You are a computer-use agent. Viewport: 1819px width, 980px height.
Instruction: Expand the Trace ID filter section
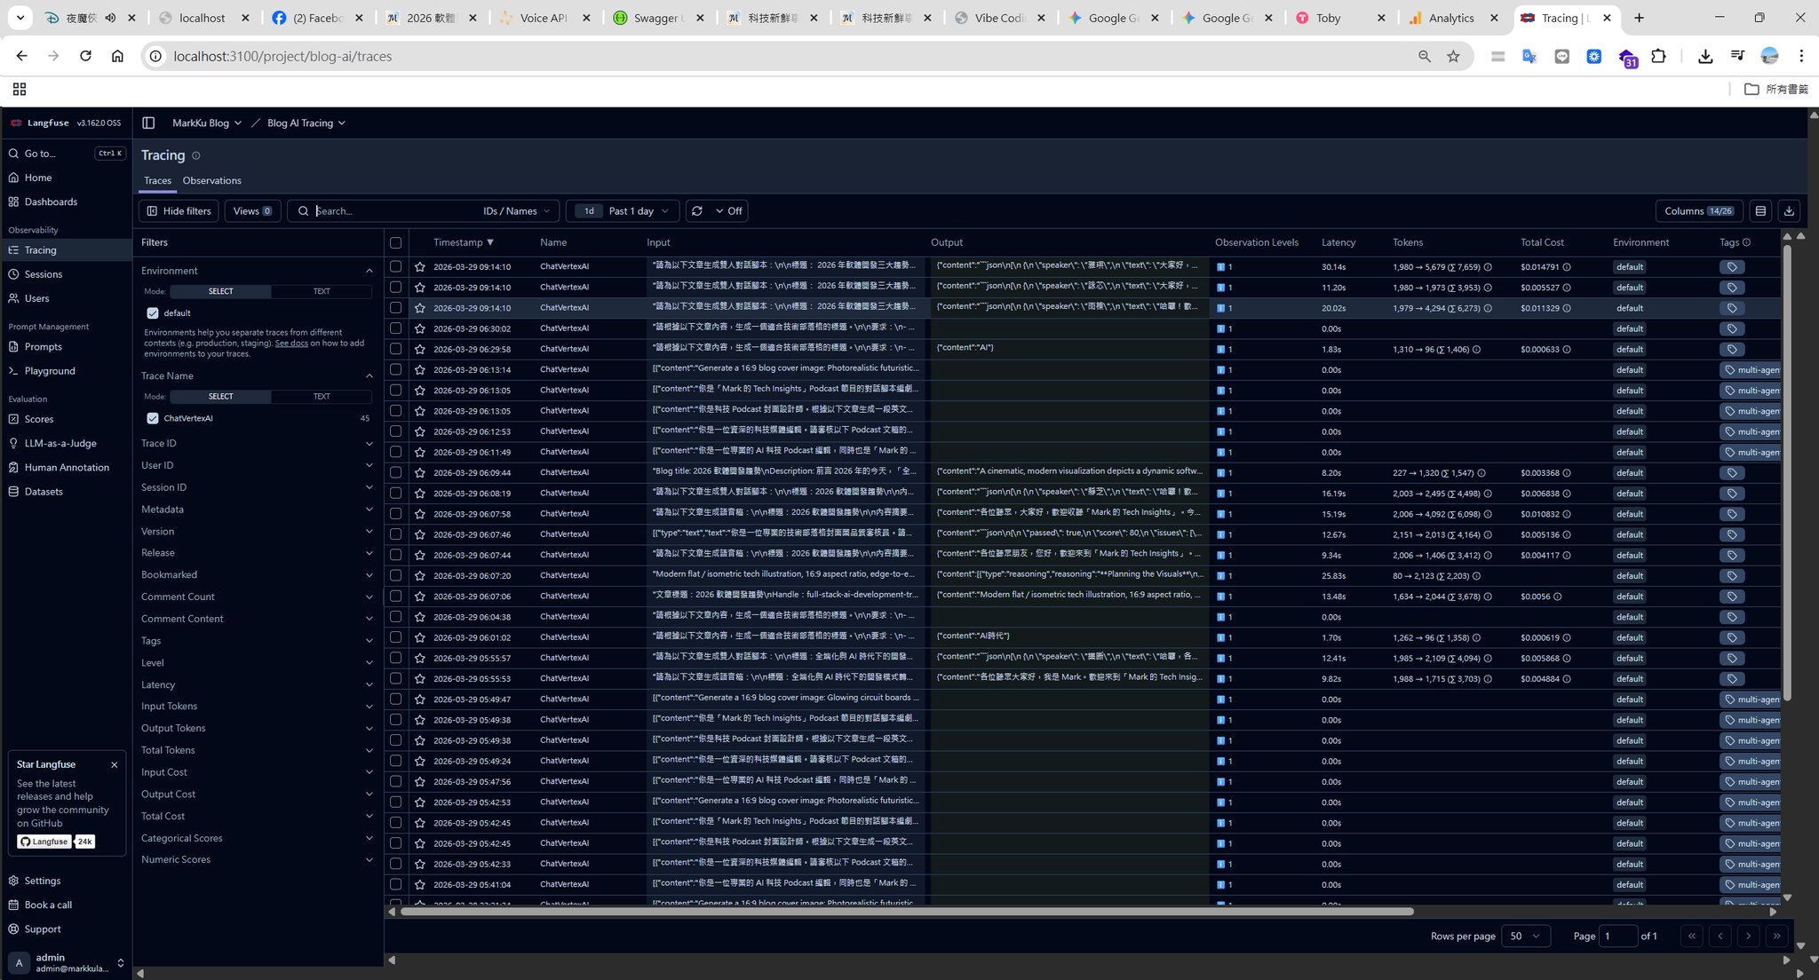click(257, 444)
